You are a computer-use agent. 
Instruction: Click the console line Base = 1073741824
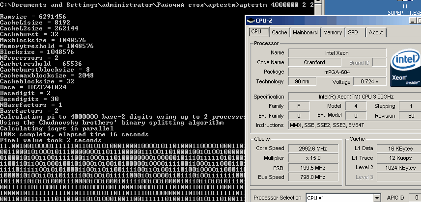click(x=33, y=87)
